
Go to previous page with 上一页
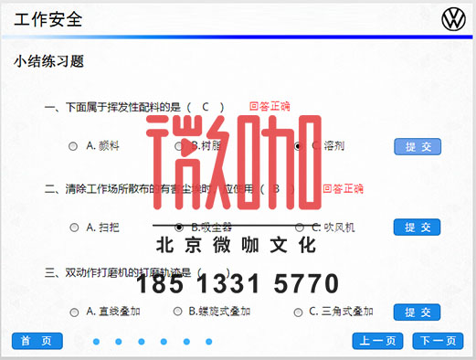(377, 341)
